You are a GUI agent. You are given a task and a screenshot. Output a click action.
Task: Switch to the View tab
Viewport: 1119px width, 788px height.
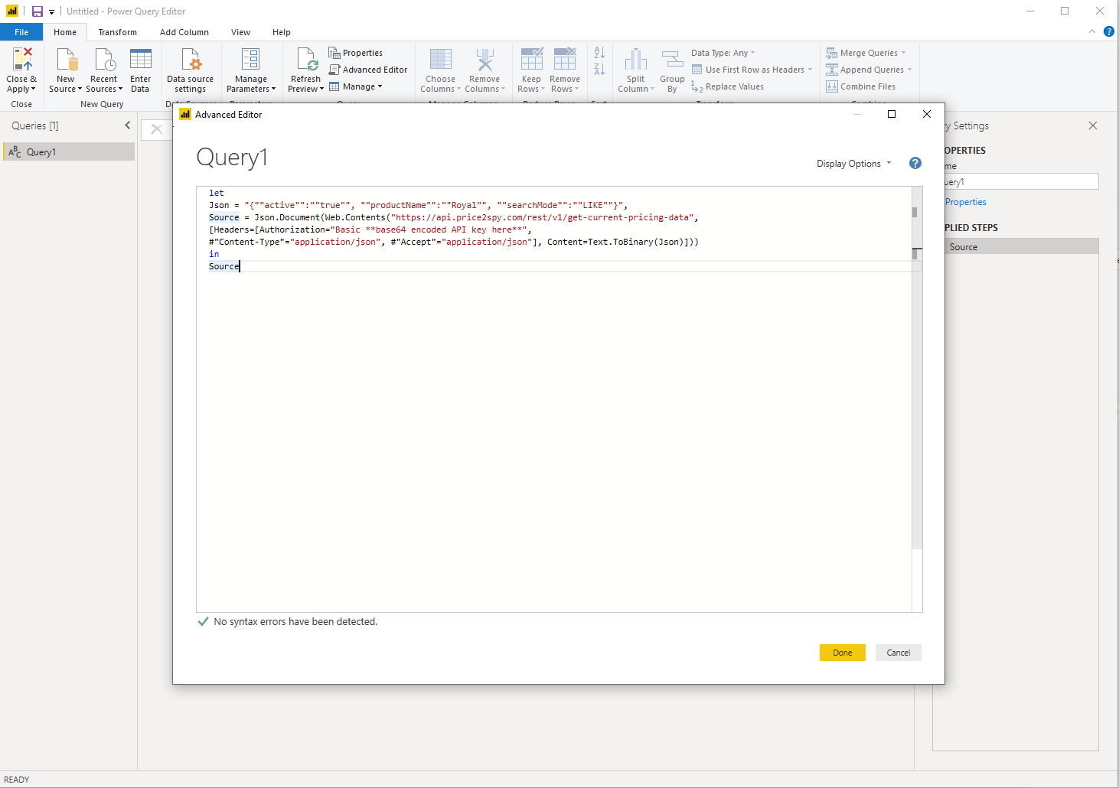241,32
